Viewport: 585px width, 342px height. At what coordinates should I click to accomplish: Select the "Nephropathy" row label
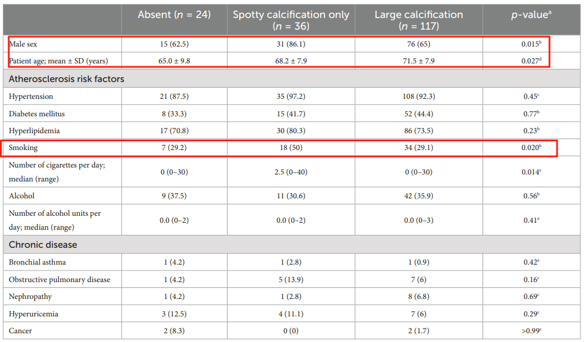(30, 297)
